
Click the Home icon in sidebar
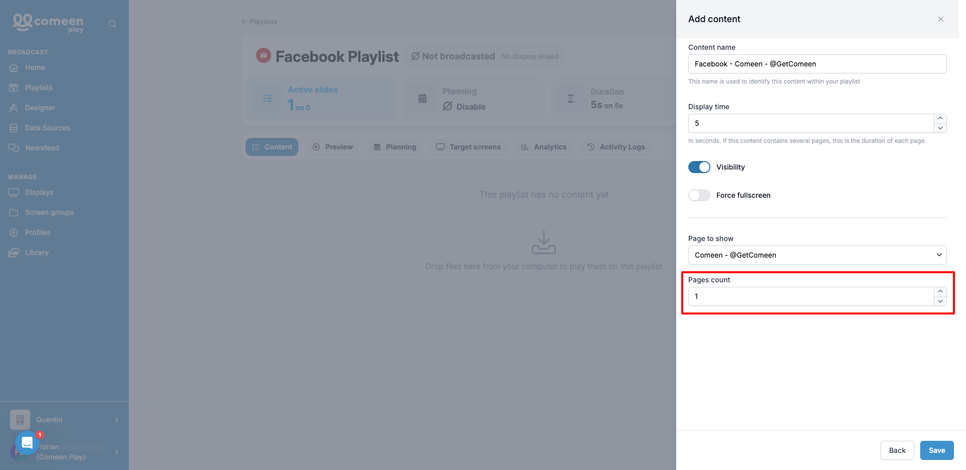coord(14,67)
